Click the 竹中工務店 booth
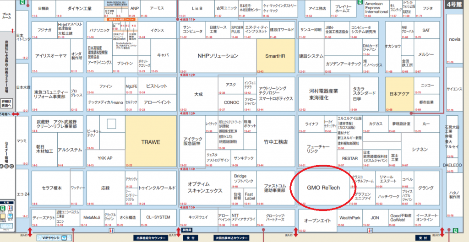Viewport: 469px width, 242px height. pos(276,142)
